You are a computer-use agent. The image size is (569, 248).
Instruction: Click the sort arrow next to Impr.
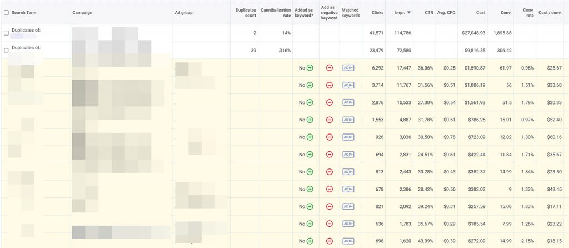(x=410, y=12)
